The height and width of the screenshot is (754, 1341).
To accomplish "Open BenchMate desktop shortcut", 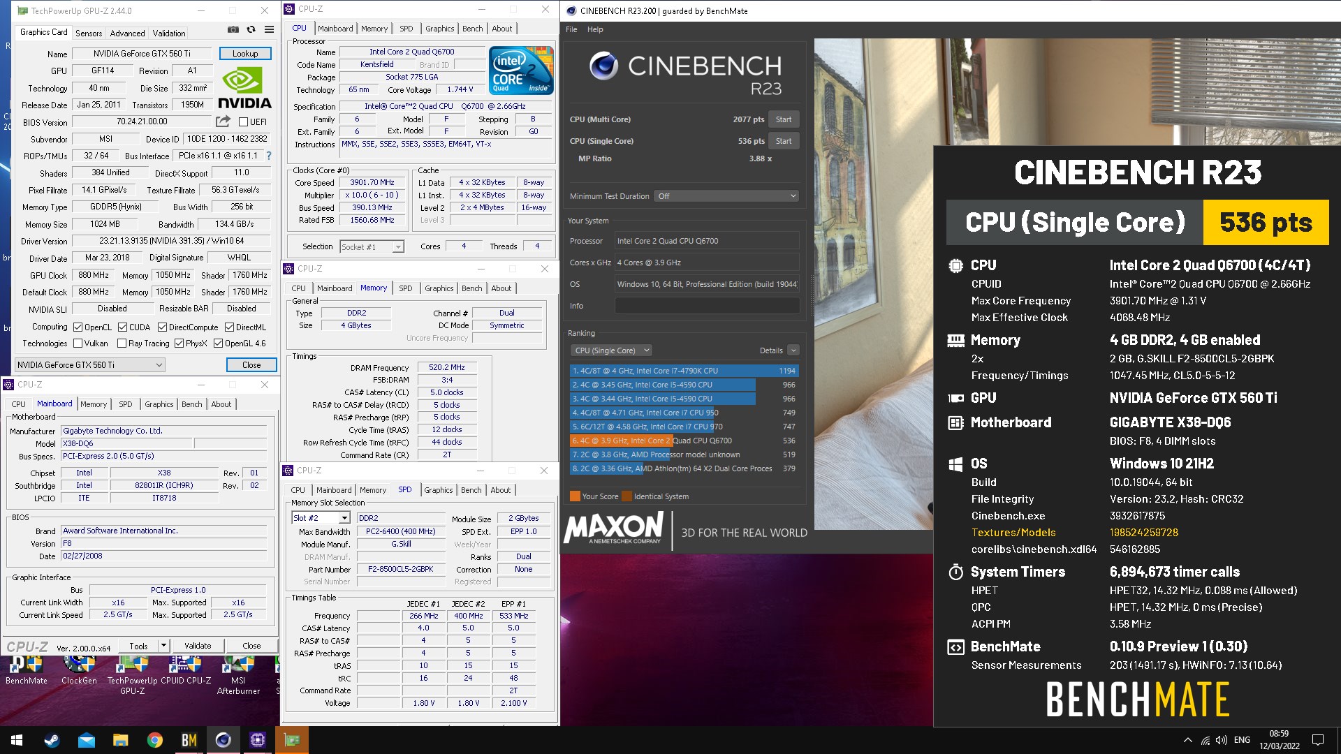I will point(27,671).
